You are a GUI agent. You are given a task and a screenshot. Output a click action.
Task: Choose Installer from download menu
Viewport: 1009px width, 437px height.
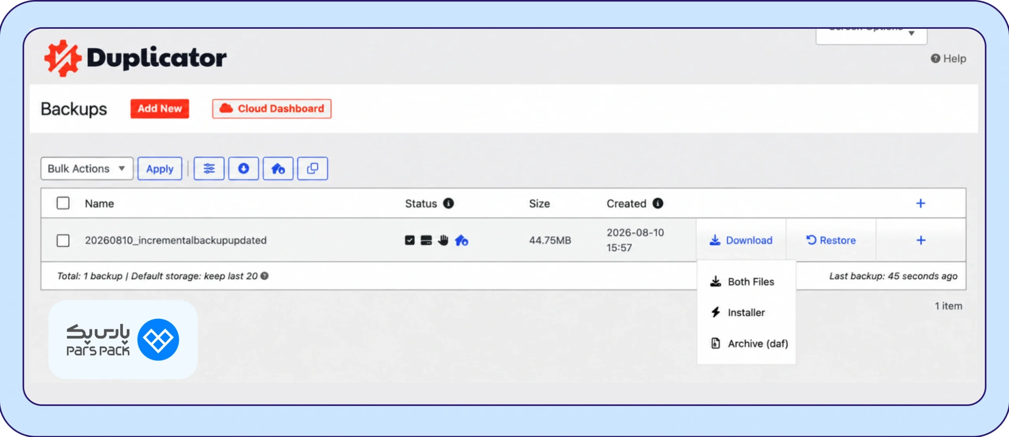pyautogui.click(x=738, y=313)
